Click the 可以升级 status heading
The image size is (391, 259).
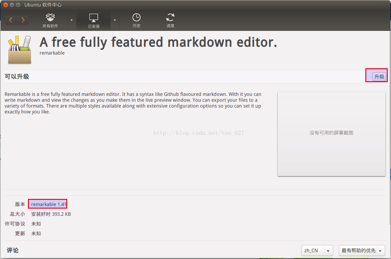click(x=17, y=77)
